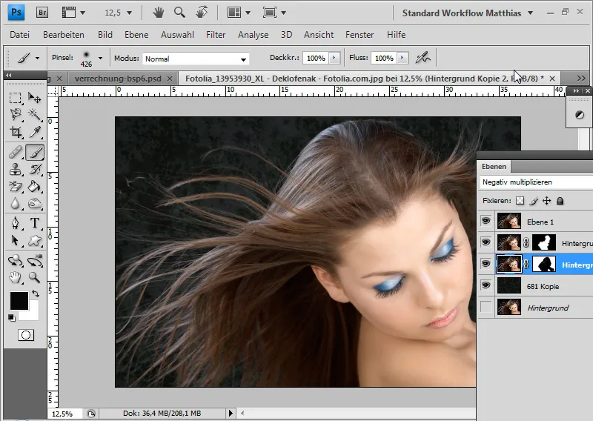Select layer mask of Hintergrund Kopie 2

point(544,264)
